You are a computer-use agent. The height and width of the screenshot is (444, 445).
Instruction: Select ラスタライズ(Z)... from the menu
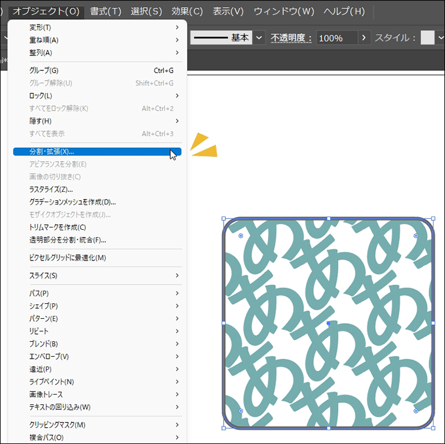click(x=96, y=190)
